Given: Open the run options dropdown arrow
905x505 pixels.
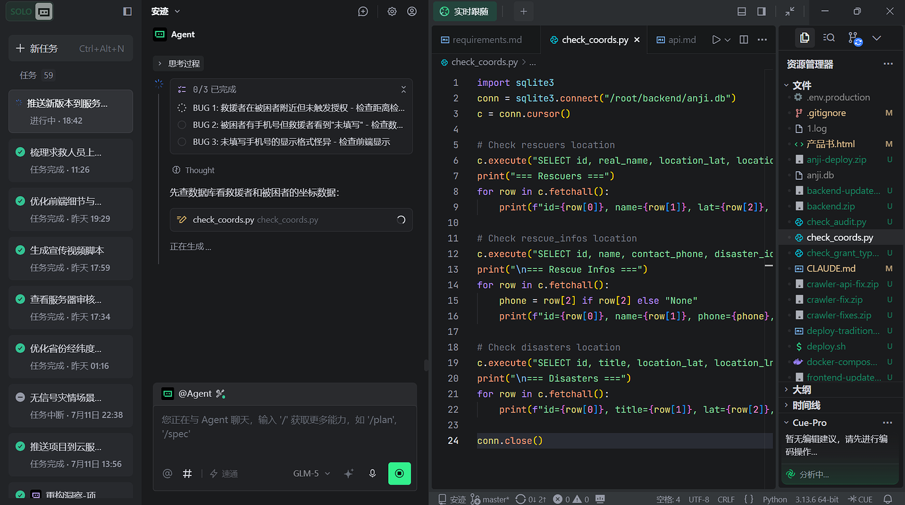Looking at the screenshot, I should point(727,40).
